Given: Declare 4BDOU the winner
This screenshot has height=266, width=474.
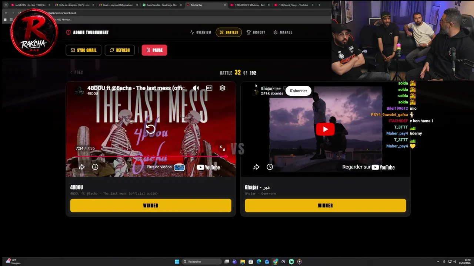Looking at the screenshot, I should (x=151, y=205).
